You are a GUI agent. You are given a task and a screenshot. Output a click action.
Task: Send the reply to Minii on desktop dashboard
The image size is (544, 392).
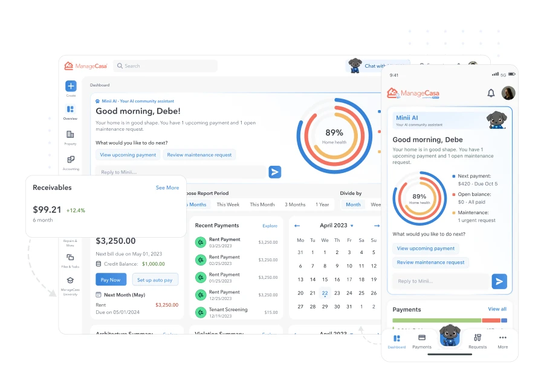(x=275, y=172)
